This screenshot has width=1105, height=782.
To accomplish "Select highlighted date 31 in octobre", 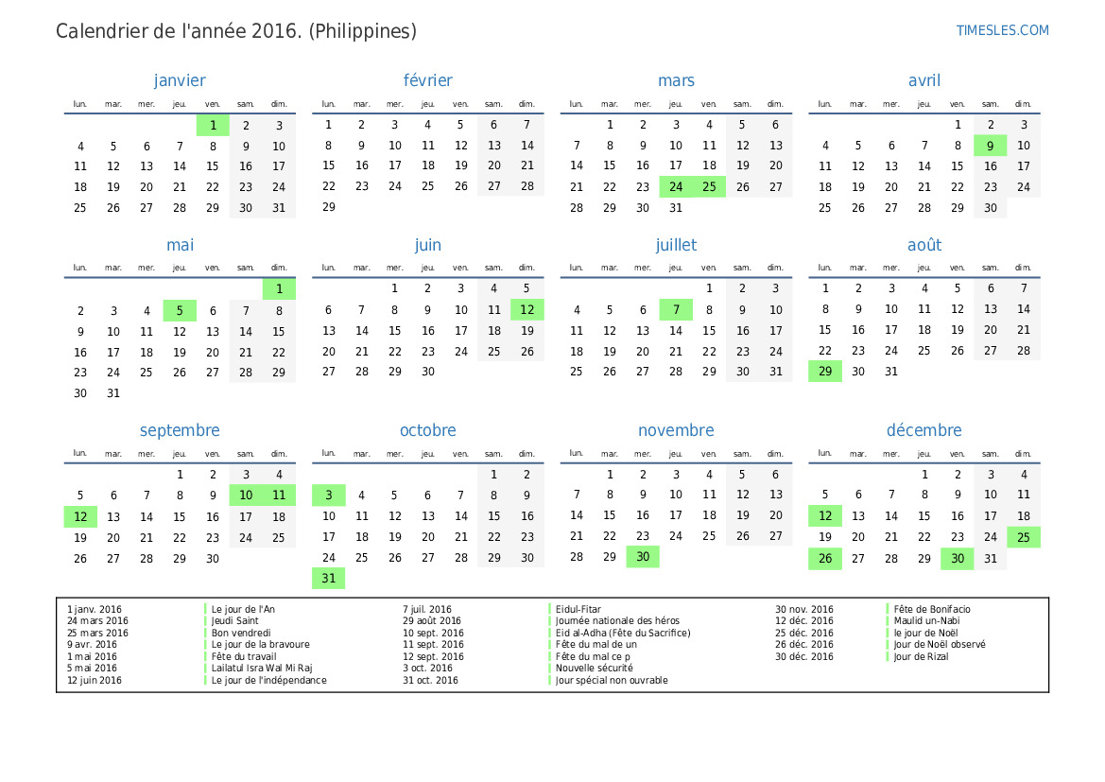I will 328,579.
